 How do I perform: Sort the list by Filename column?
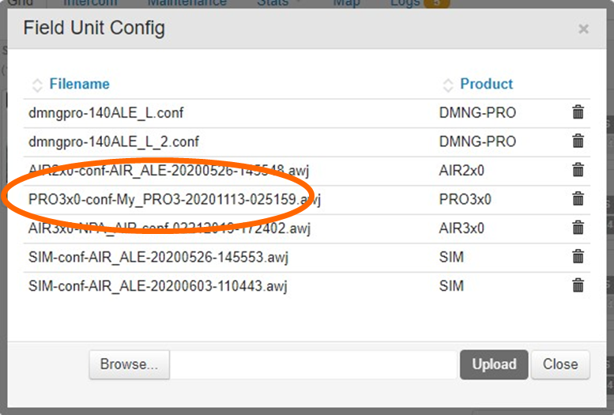[x=79, y=84]
